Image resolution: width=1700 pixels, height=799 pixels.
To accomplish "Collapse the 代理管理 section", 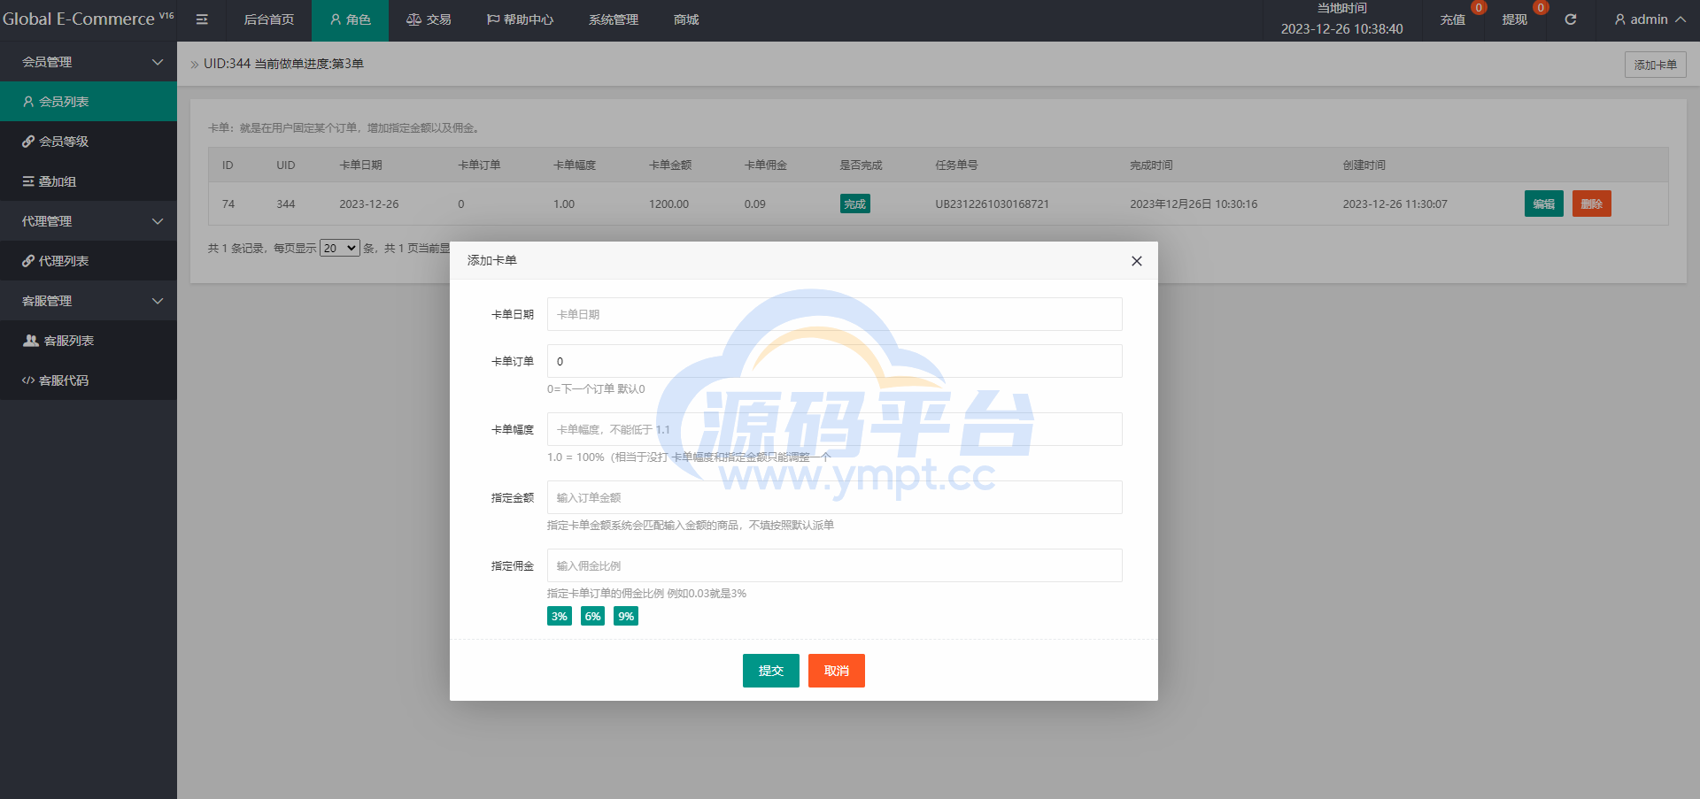I will coord(89,221).
